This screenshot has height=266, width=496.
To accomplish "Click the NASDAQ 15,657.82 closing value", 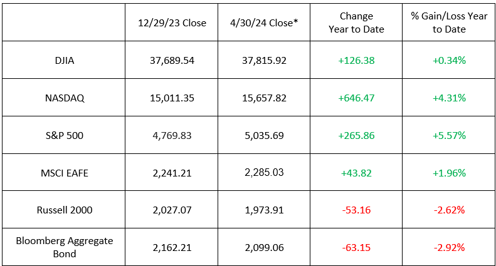I will point(263,98).
